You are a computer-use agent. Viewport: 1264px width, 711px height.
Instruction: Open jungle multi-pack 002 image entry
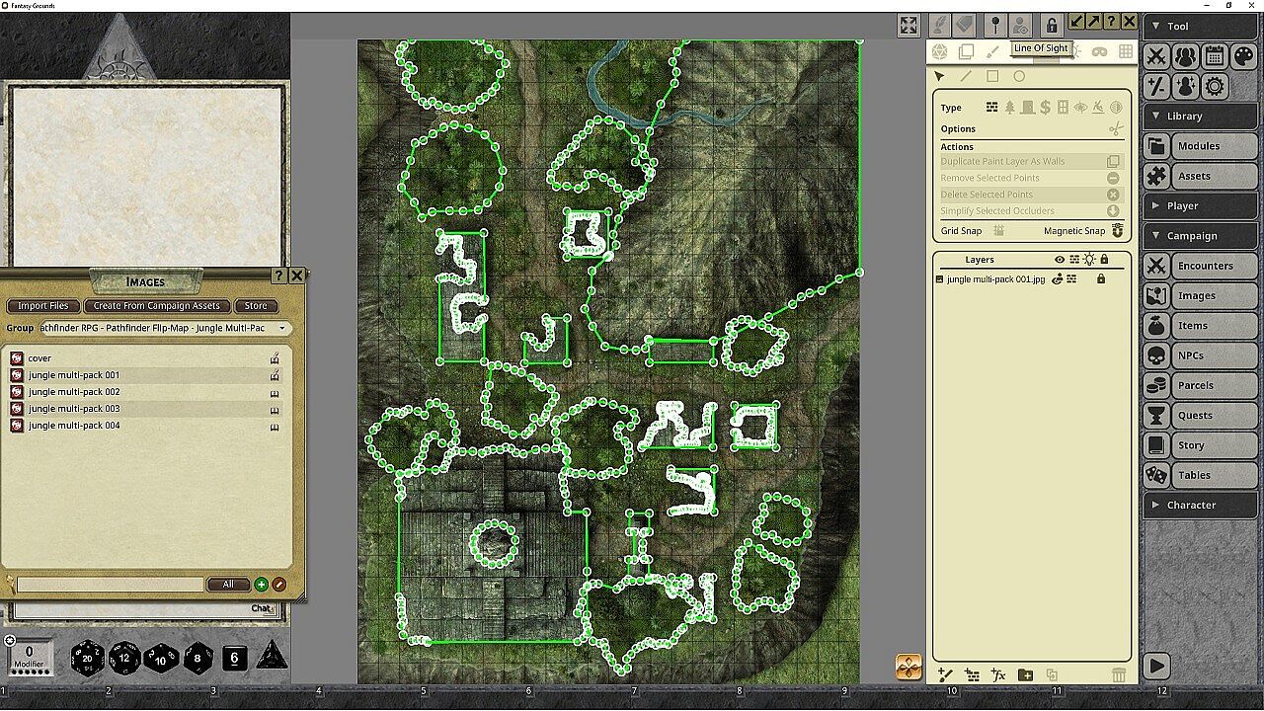[144, 392]
